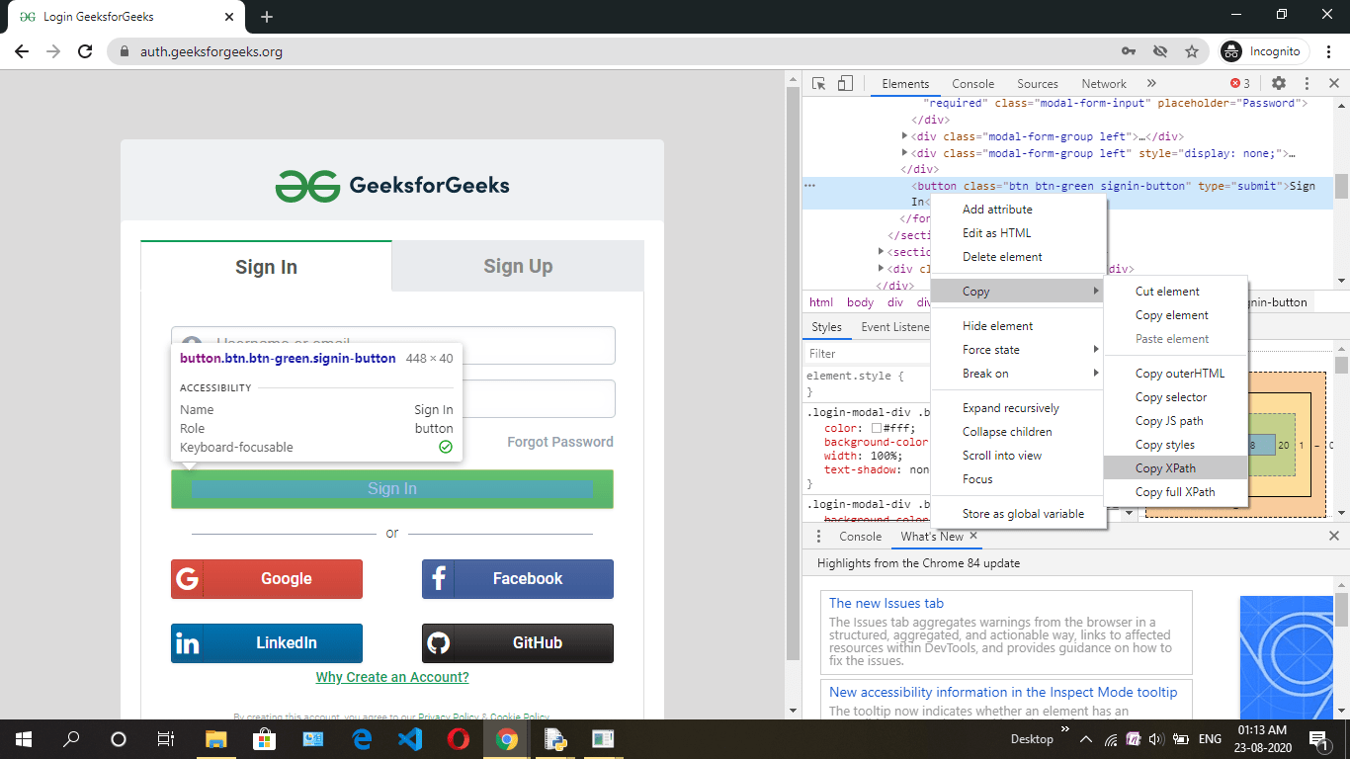Expand the collapsed section node in the DOM tree

coord(881,252)
